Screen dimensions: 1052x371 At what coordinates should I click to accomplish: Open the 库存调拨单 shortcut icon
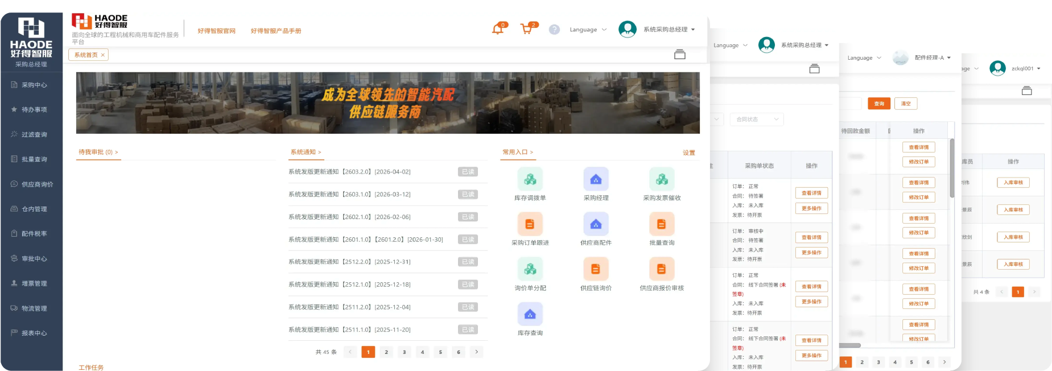point(530,179)
